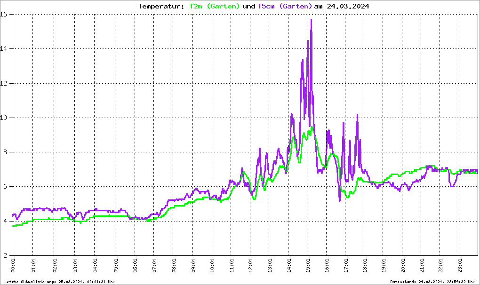Click the purple curve's lowest dip after 16:01
480x285 pixels.
[x=339, y=201]
